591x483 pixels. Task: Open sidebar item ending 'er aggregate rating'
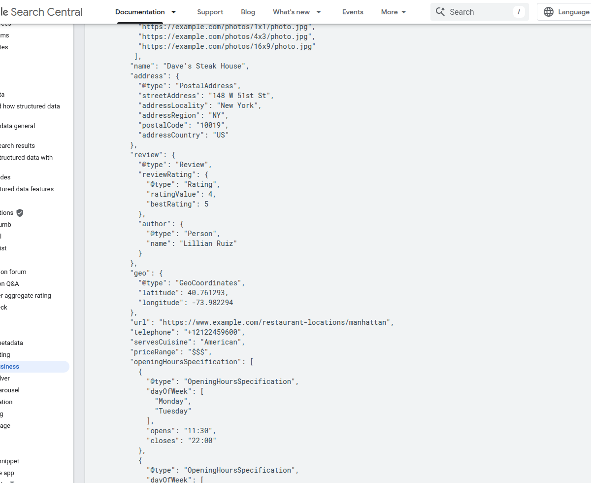[26, 296]
